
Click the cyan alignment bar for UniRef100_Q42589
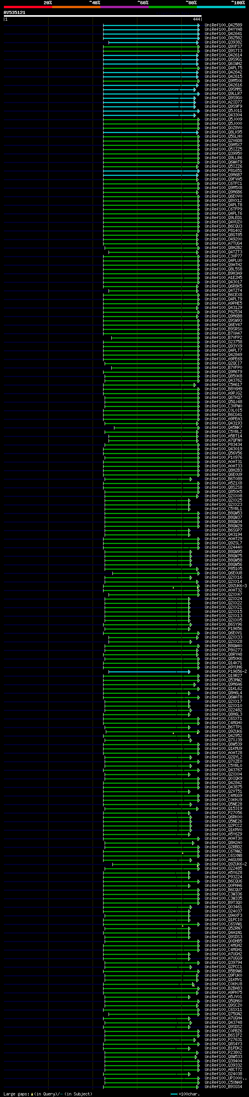151,26
